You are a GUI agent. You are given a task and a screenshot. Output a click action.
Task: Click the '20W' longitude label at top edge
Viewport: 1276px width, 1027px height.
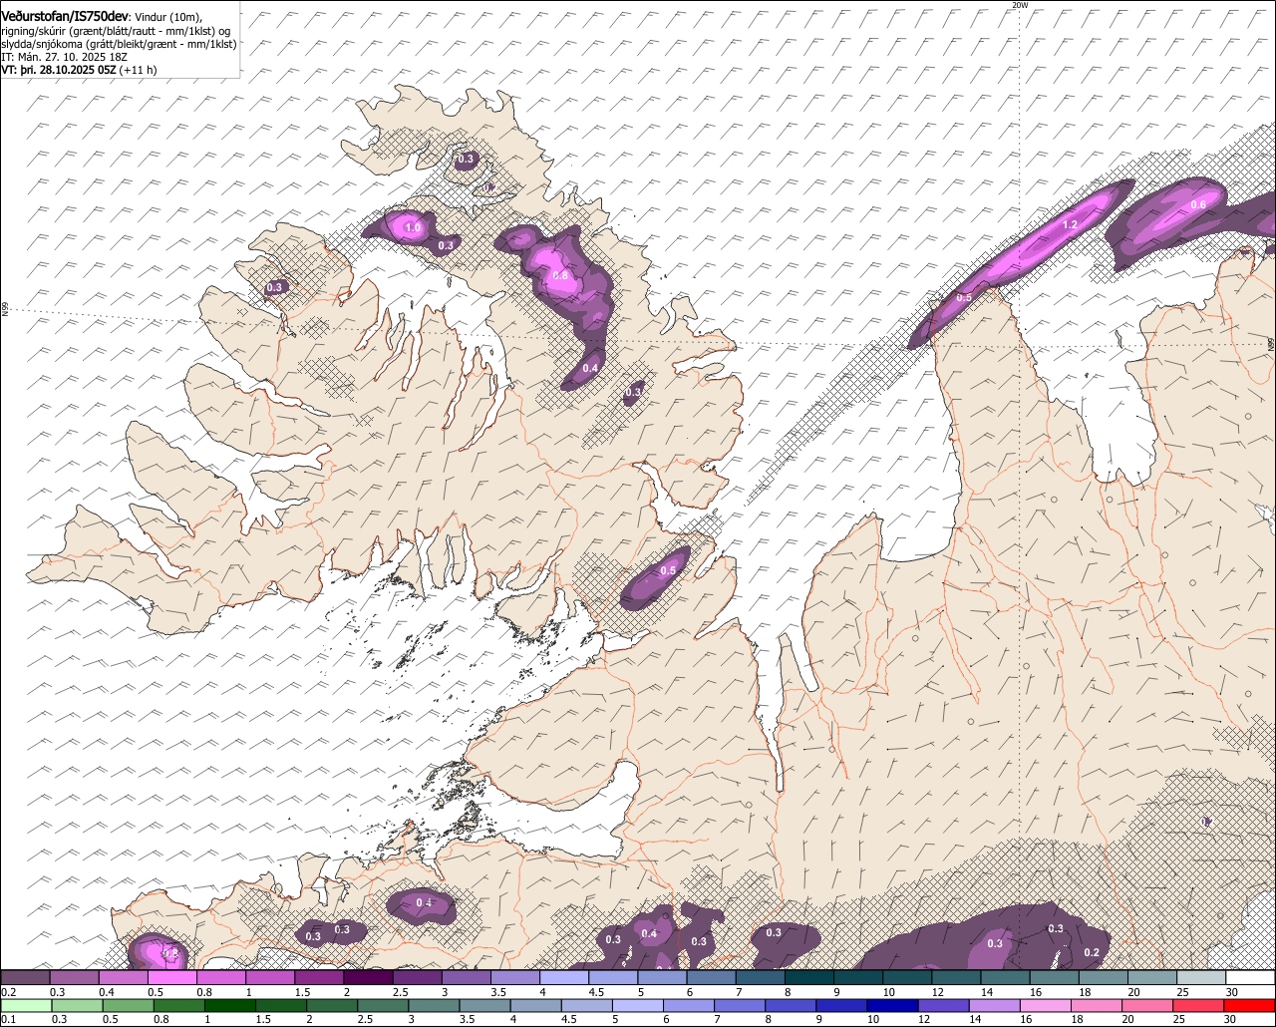pos(1019,5)
